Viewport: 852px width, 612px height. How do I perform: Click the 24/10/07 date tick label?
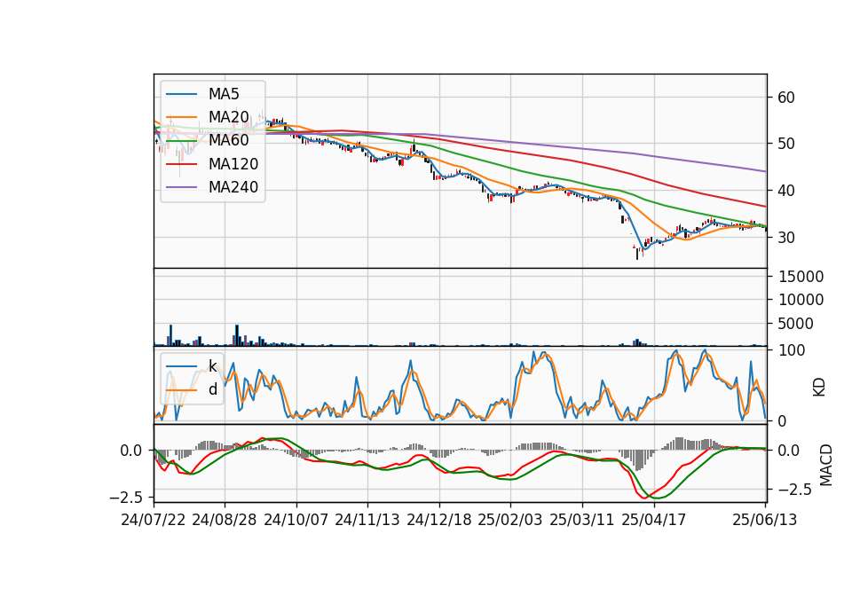tap(296, 520)
